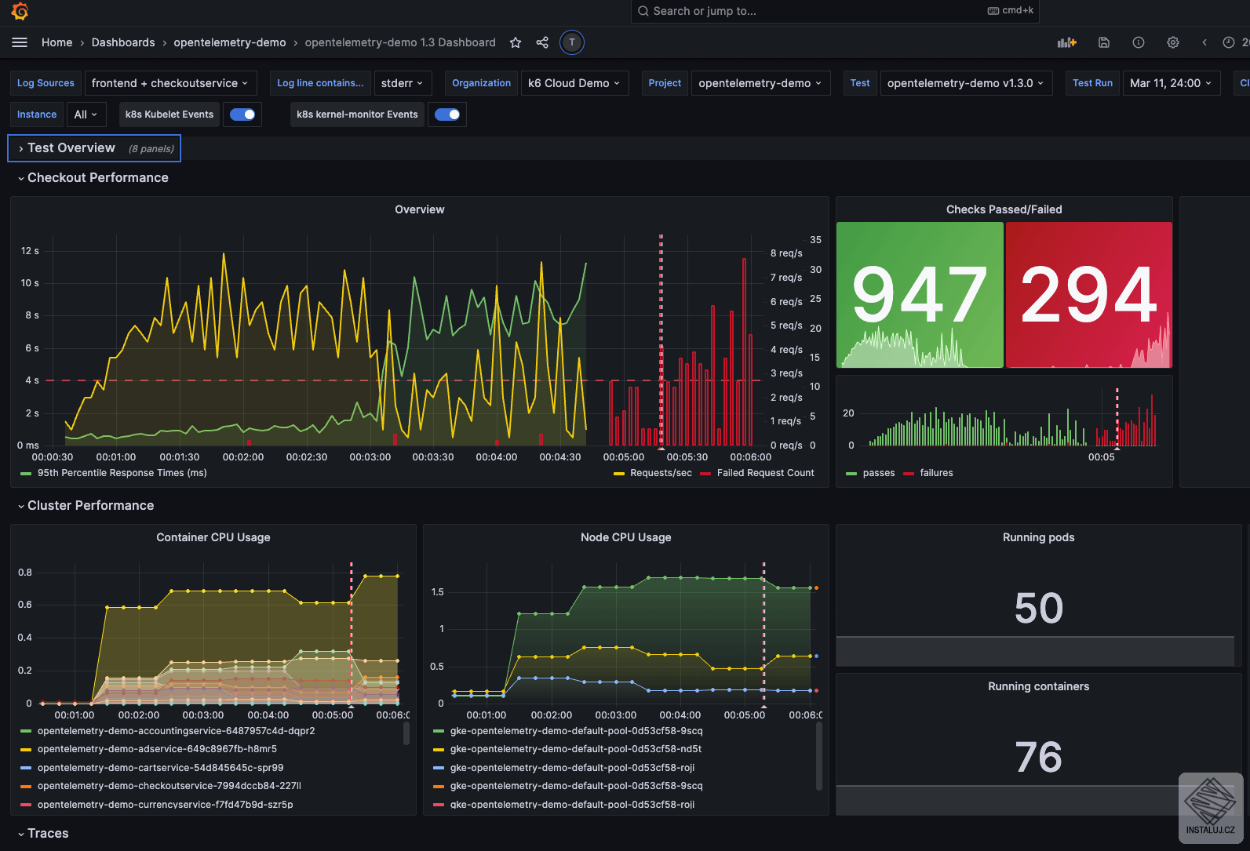
Task: Open Log Sources dropdown showing frontend + checkoutservice
Action: coord(170,83)
